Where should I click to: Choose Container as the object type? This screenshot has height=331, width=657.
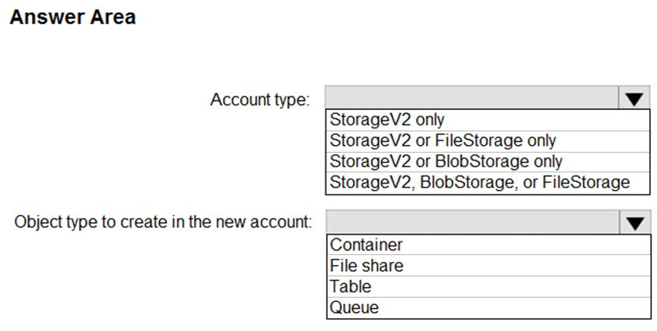click(367, 244)
